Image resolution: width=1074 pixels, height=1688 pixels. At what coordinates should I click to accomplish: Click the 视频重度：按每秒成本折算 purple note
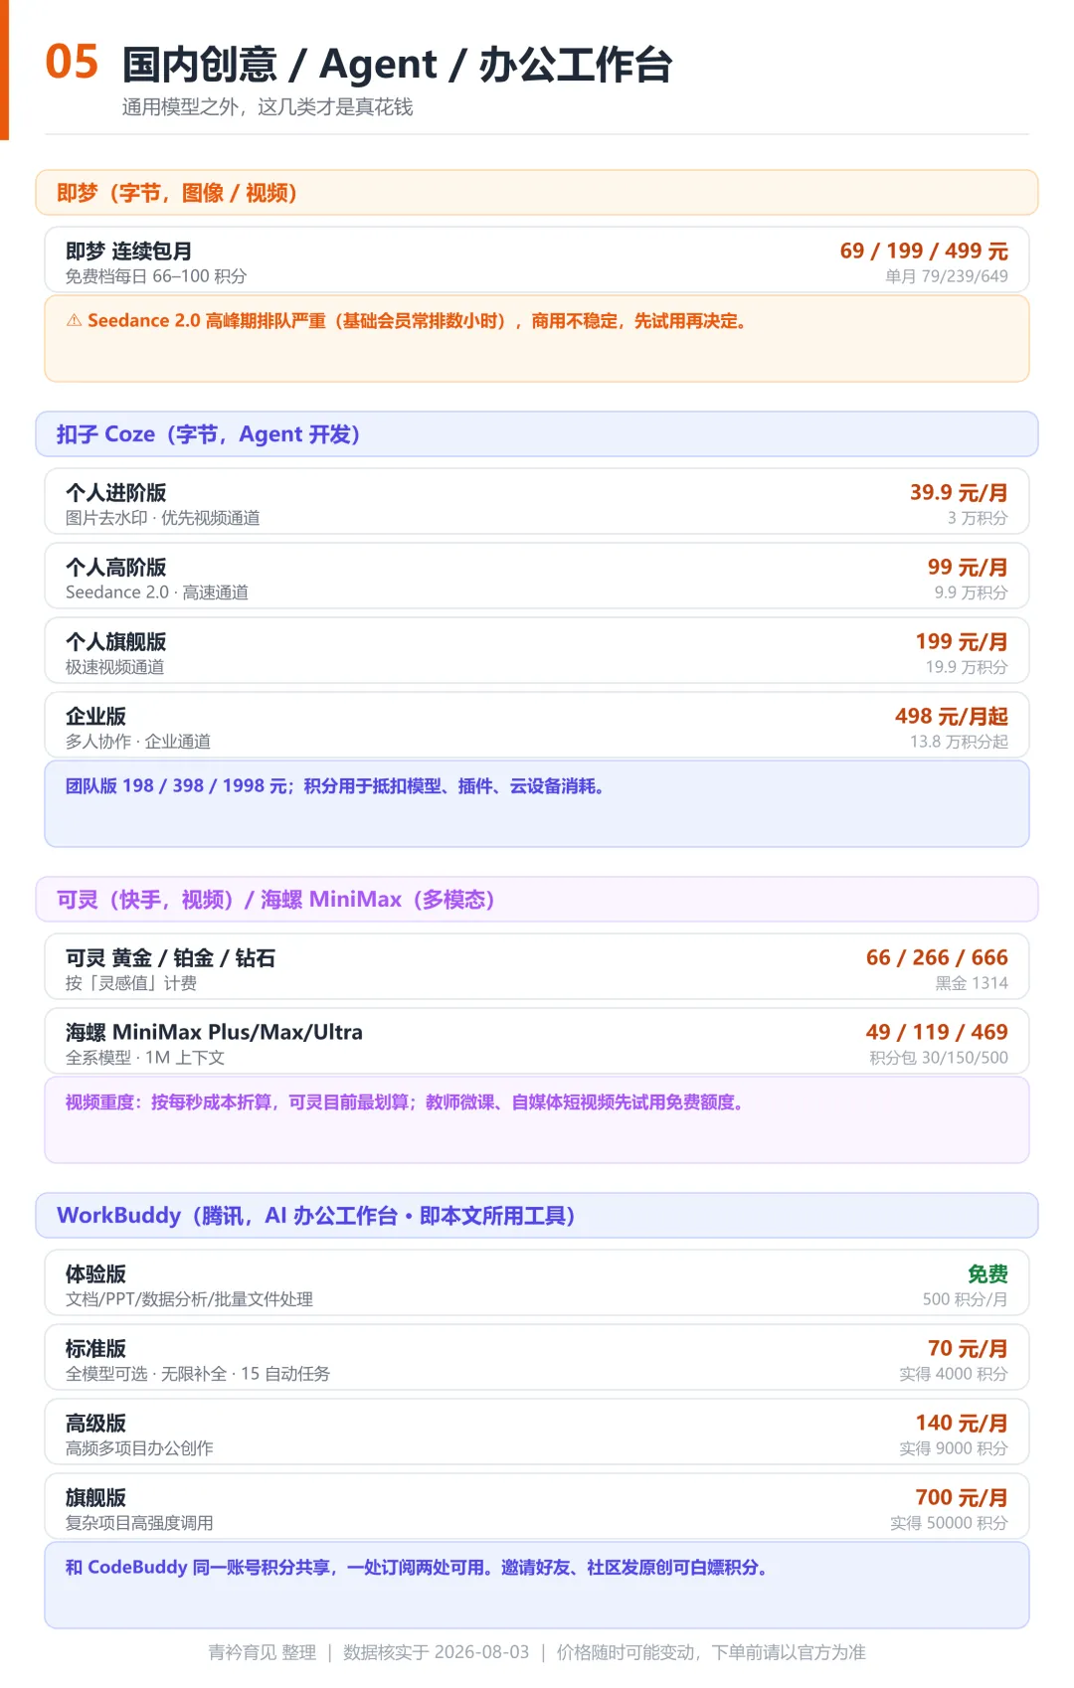(x=407, y=1101)
